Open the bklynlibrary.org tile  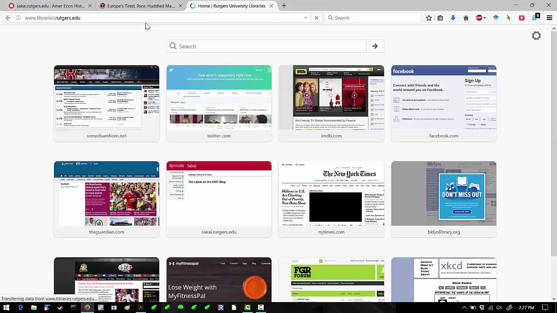coord(443,200)
